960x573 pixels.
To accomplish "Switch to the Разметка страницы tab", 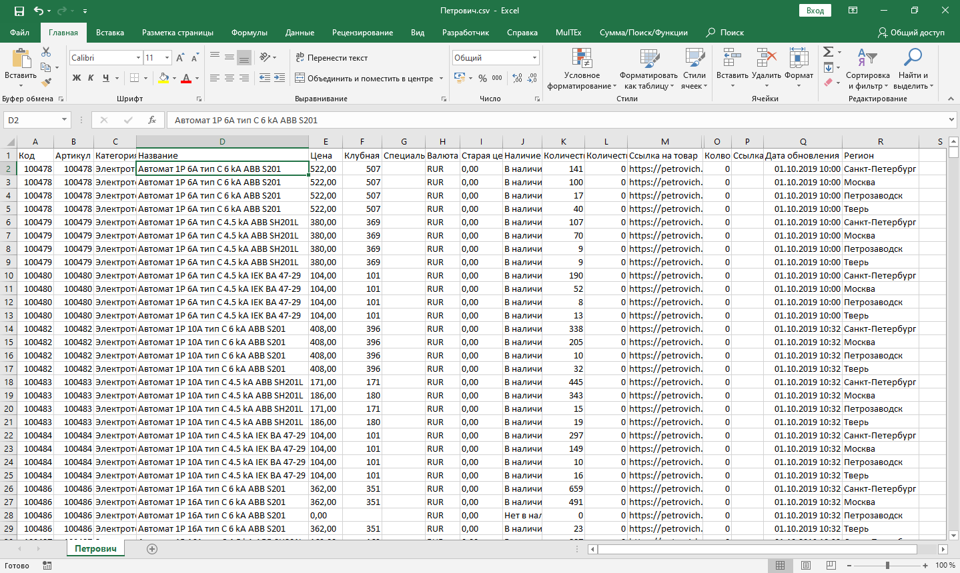I will pos(177,33).
